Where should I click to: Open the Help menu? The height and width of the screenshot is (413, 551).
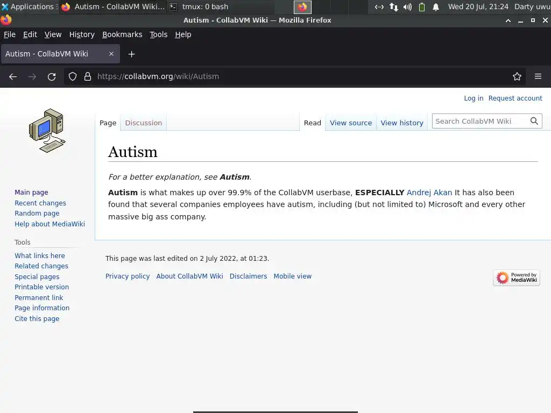click(x=183, y=34)
